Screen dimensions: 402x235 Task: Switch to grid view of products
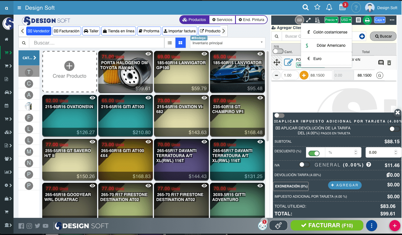tap(180, 43)
